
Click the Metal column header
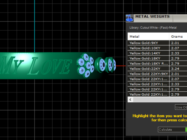click(148, 37)
